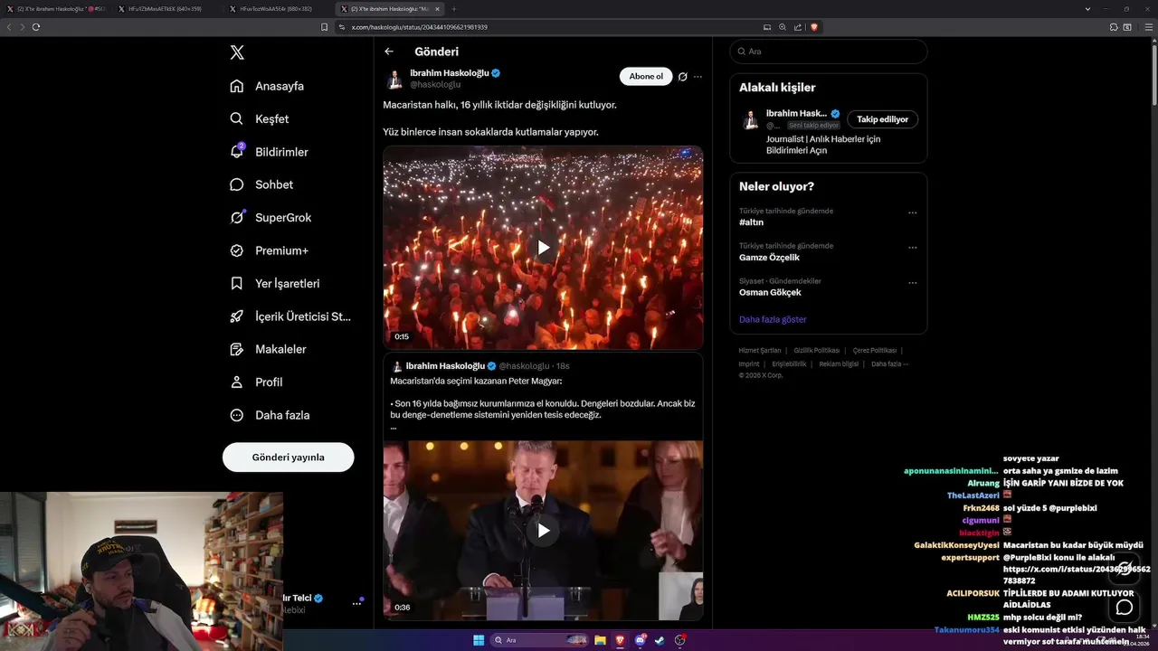Open Discord from taskbar

(x=641, y=640)
